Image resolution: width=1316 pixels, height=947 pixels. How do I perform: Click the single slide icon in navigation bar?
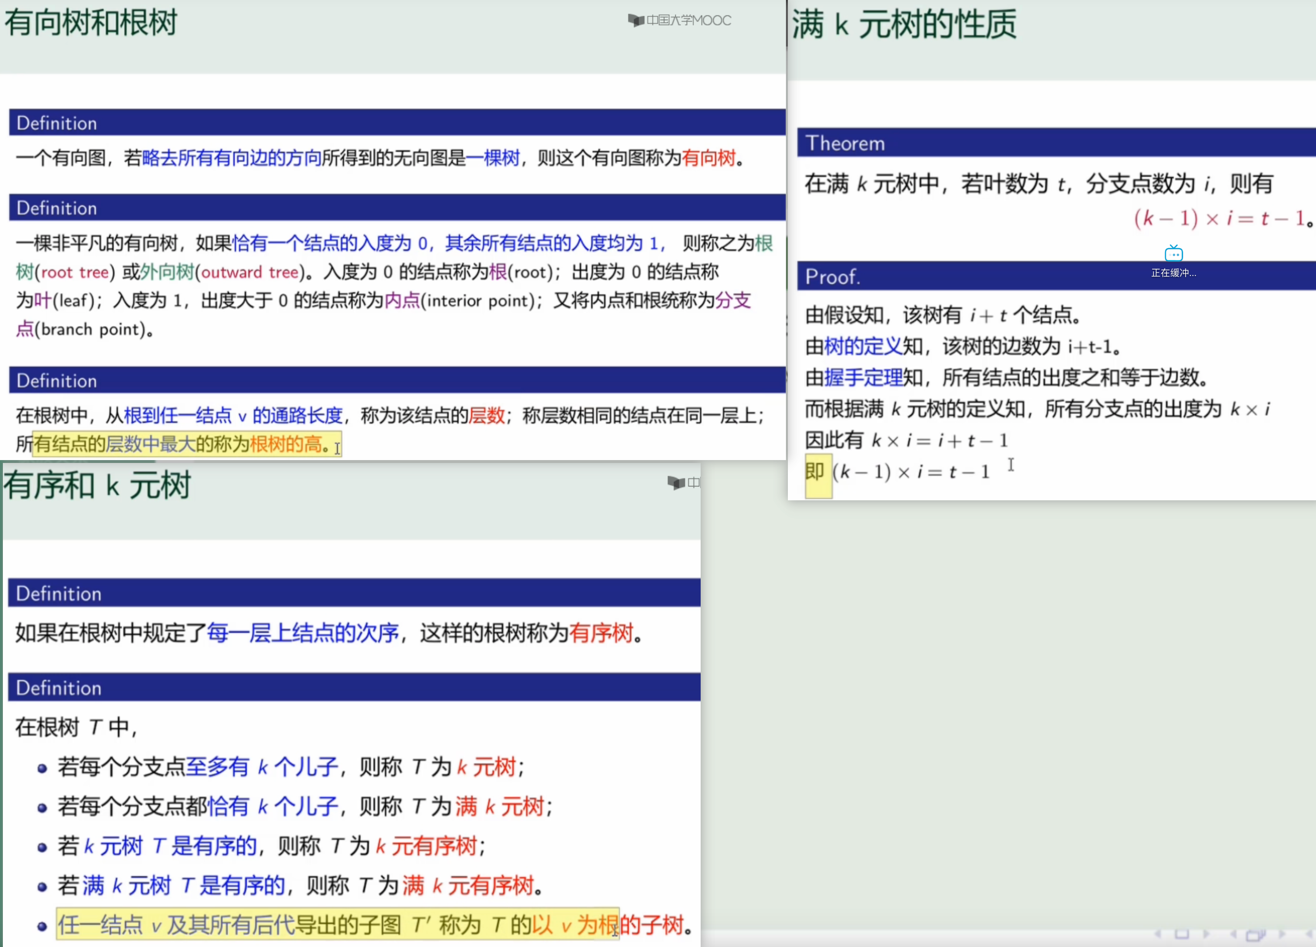point(1182,934)
